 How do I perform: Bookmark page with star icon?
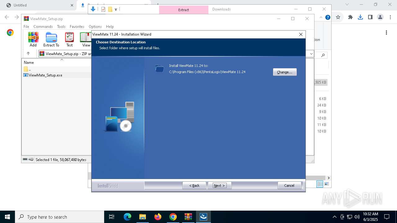tap(338, 17)
